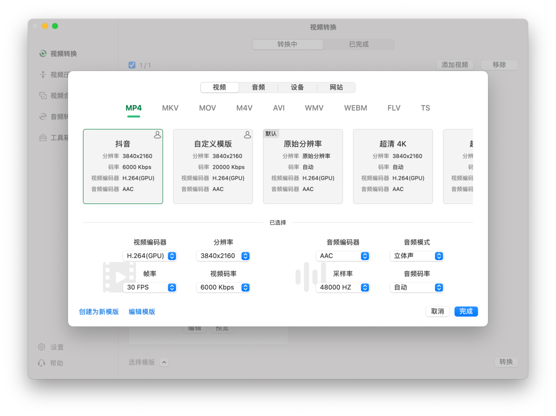
Task: Open 视频转换 in the sidebar
Action: coord(58,54)
